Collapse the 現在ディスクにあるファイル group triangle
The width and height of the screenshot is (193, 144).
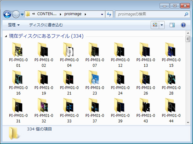(6, 36)
